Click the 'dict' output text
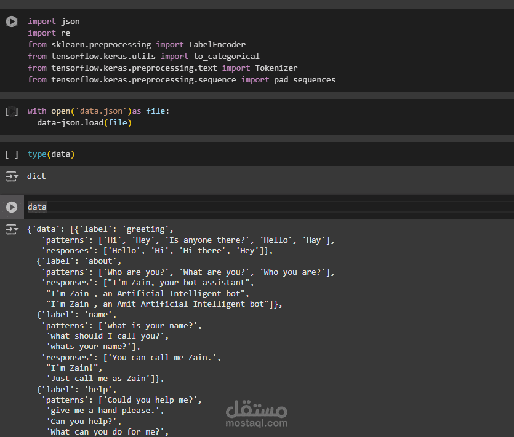Viewport: 514px width, 437px height. coord(36,176)
